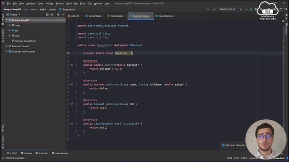Click the 10:36 caret position in status bar
The height and width of the screenshot is (162, 289).
pyautogui.click(x=229, y=158)
